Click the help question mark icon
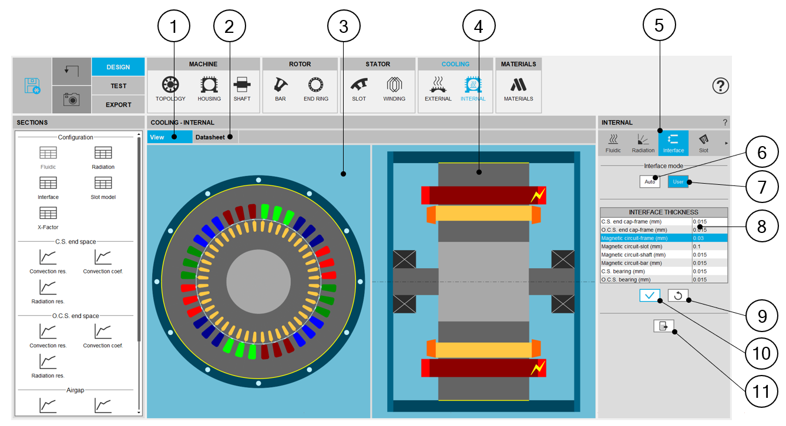 (720, 86)
